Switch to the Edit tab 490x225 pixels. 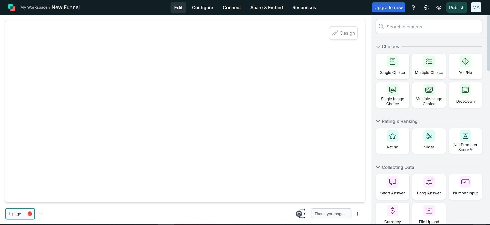point(178,8)
